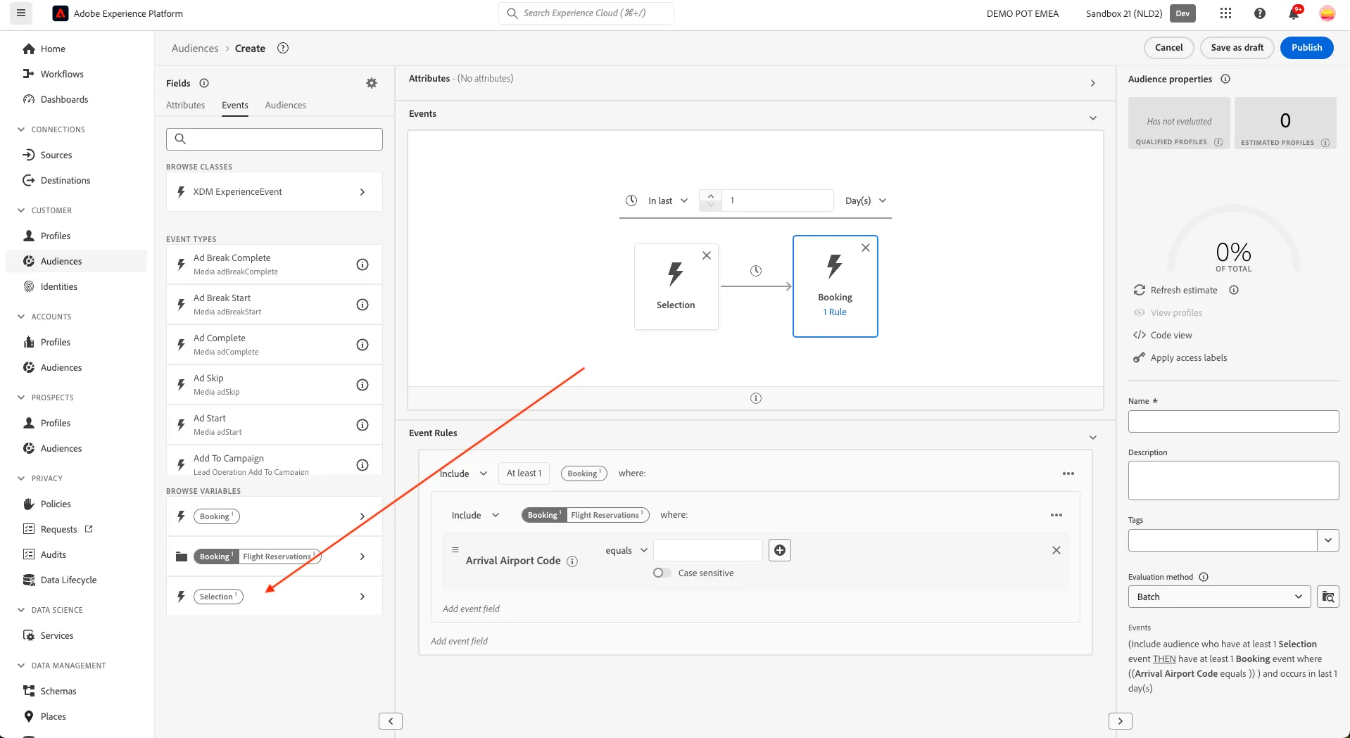1350x738 pixels.
Task: Expand the Attributes section
Action: (x=1093, y=83)
